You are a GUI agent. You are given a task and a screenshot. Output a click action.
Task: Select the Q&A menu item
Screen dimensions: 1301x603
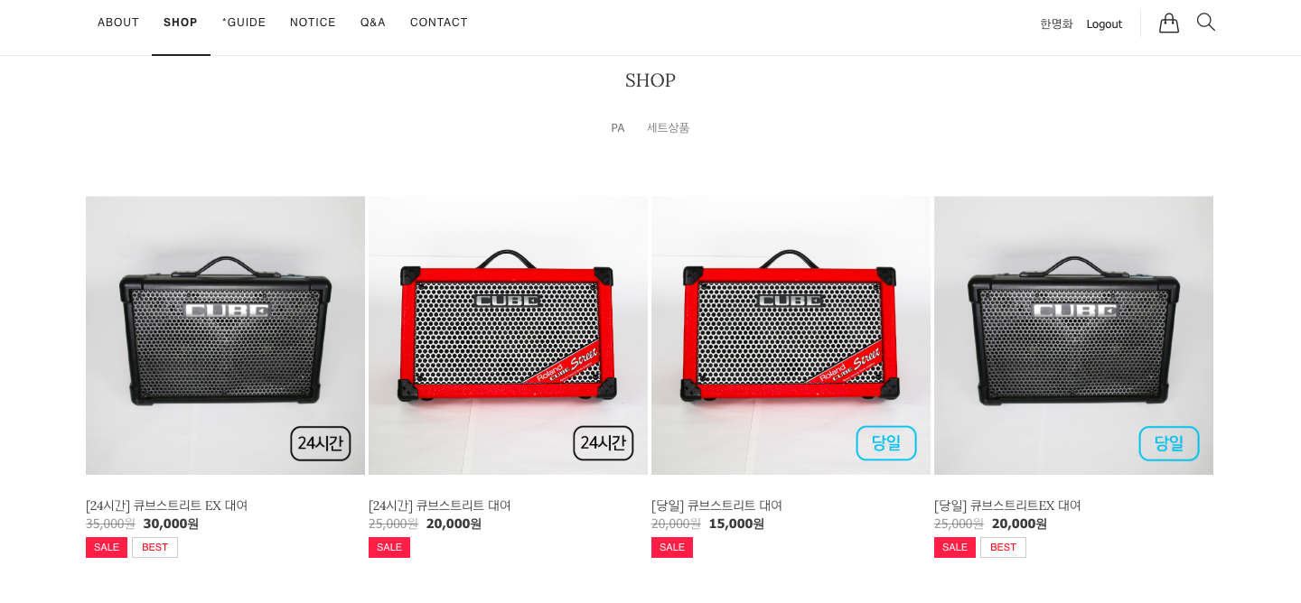(373, 23)
